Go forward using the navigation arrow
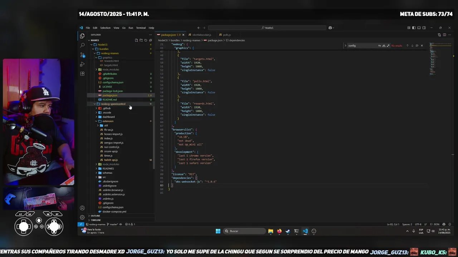The width and height of the screenshot is (458, 257). click(204, 28)
